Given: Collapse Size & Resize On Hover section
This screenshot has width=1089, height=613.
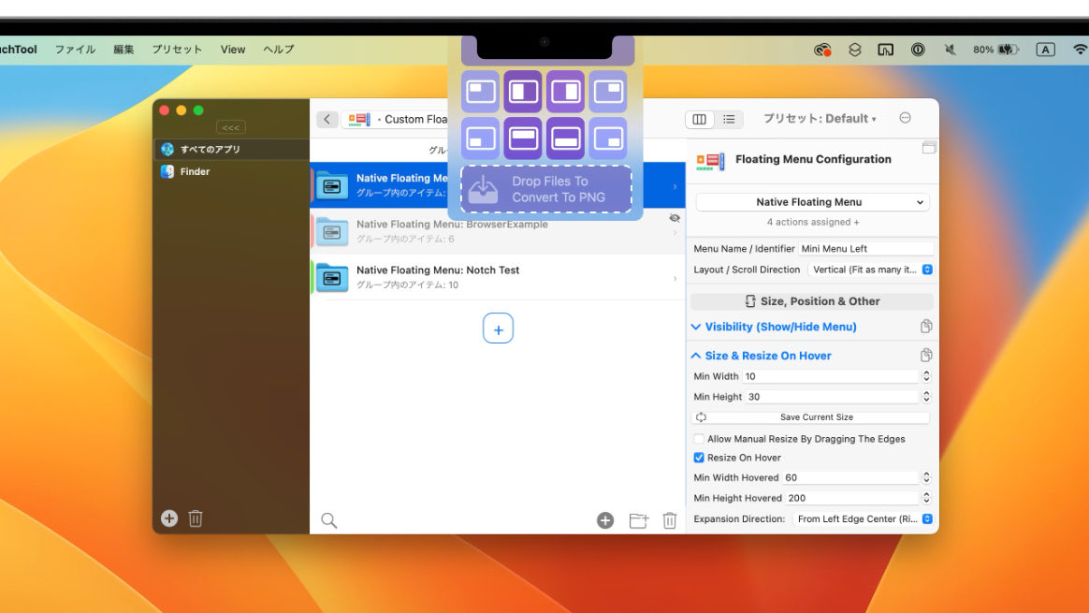Looking at the screenshot, I should [762, 356].
